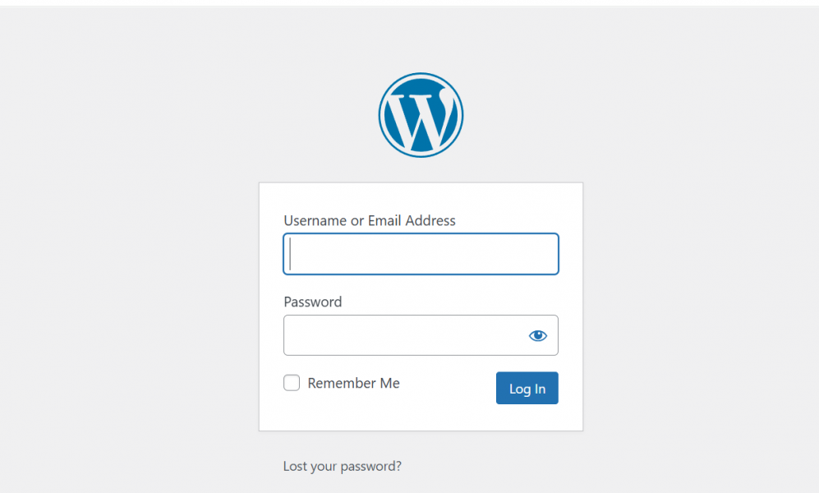Click the Password field label

(x=312, y=302)
